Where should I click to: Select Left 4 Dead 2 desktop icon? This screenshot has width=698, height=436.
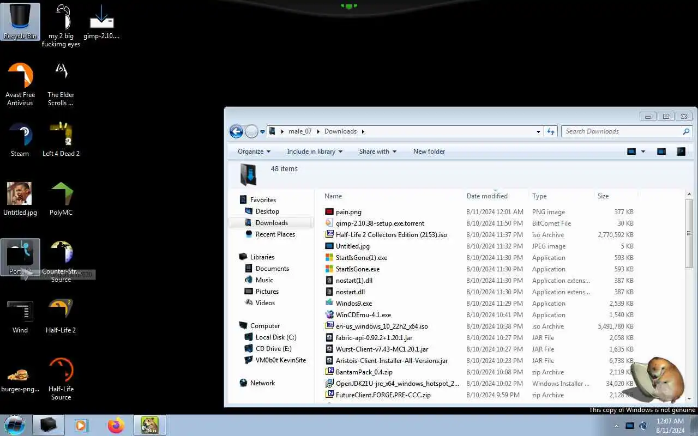(61, 140)
